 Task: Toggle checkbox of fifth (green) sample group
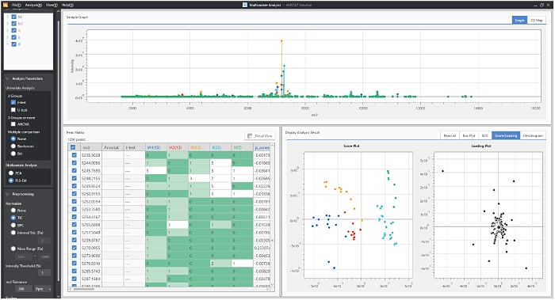click(13, 44)
